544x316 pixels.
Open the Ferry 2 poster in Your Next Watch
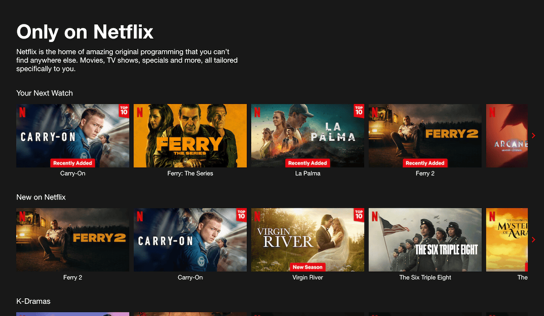pyautogui.click(x=425, y=136)
